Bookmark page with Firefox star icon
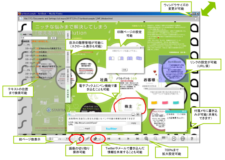The image size is (225, 160). 195,19
